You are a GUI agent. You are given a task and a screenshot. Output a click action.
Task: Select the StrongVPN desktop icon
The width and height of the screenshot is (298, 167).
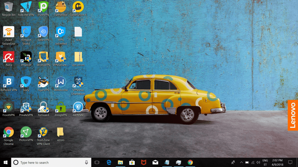[x=43, y=59]
